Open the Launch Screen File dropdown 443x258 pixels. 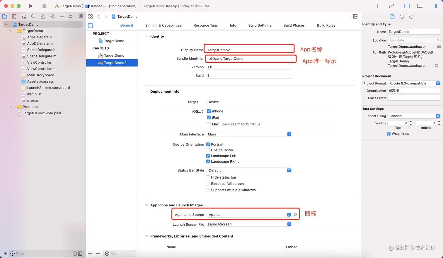[x=249, y=224]
